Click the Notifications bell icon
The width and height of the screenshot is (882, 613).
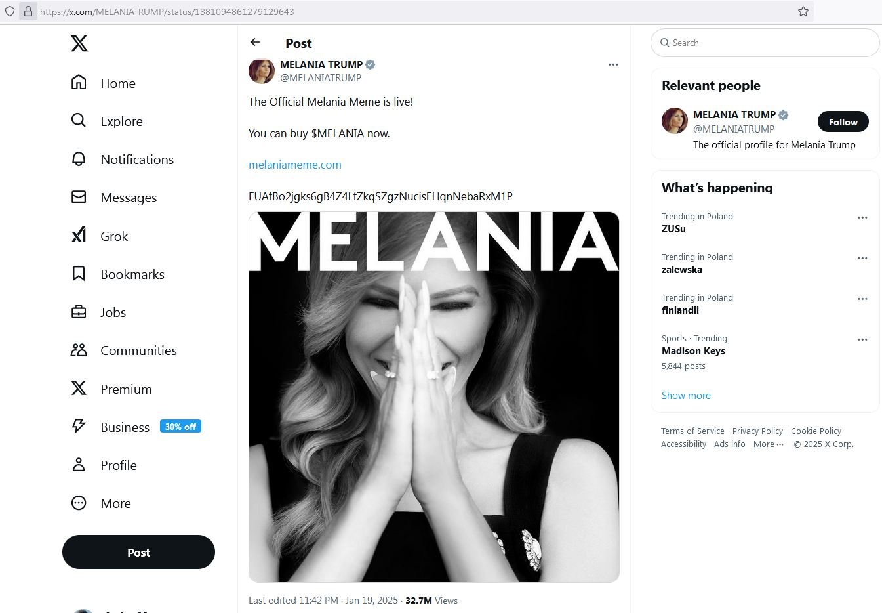pos(79,159)
